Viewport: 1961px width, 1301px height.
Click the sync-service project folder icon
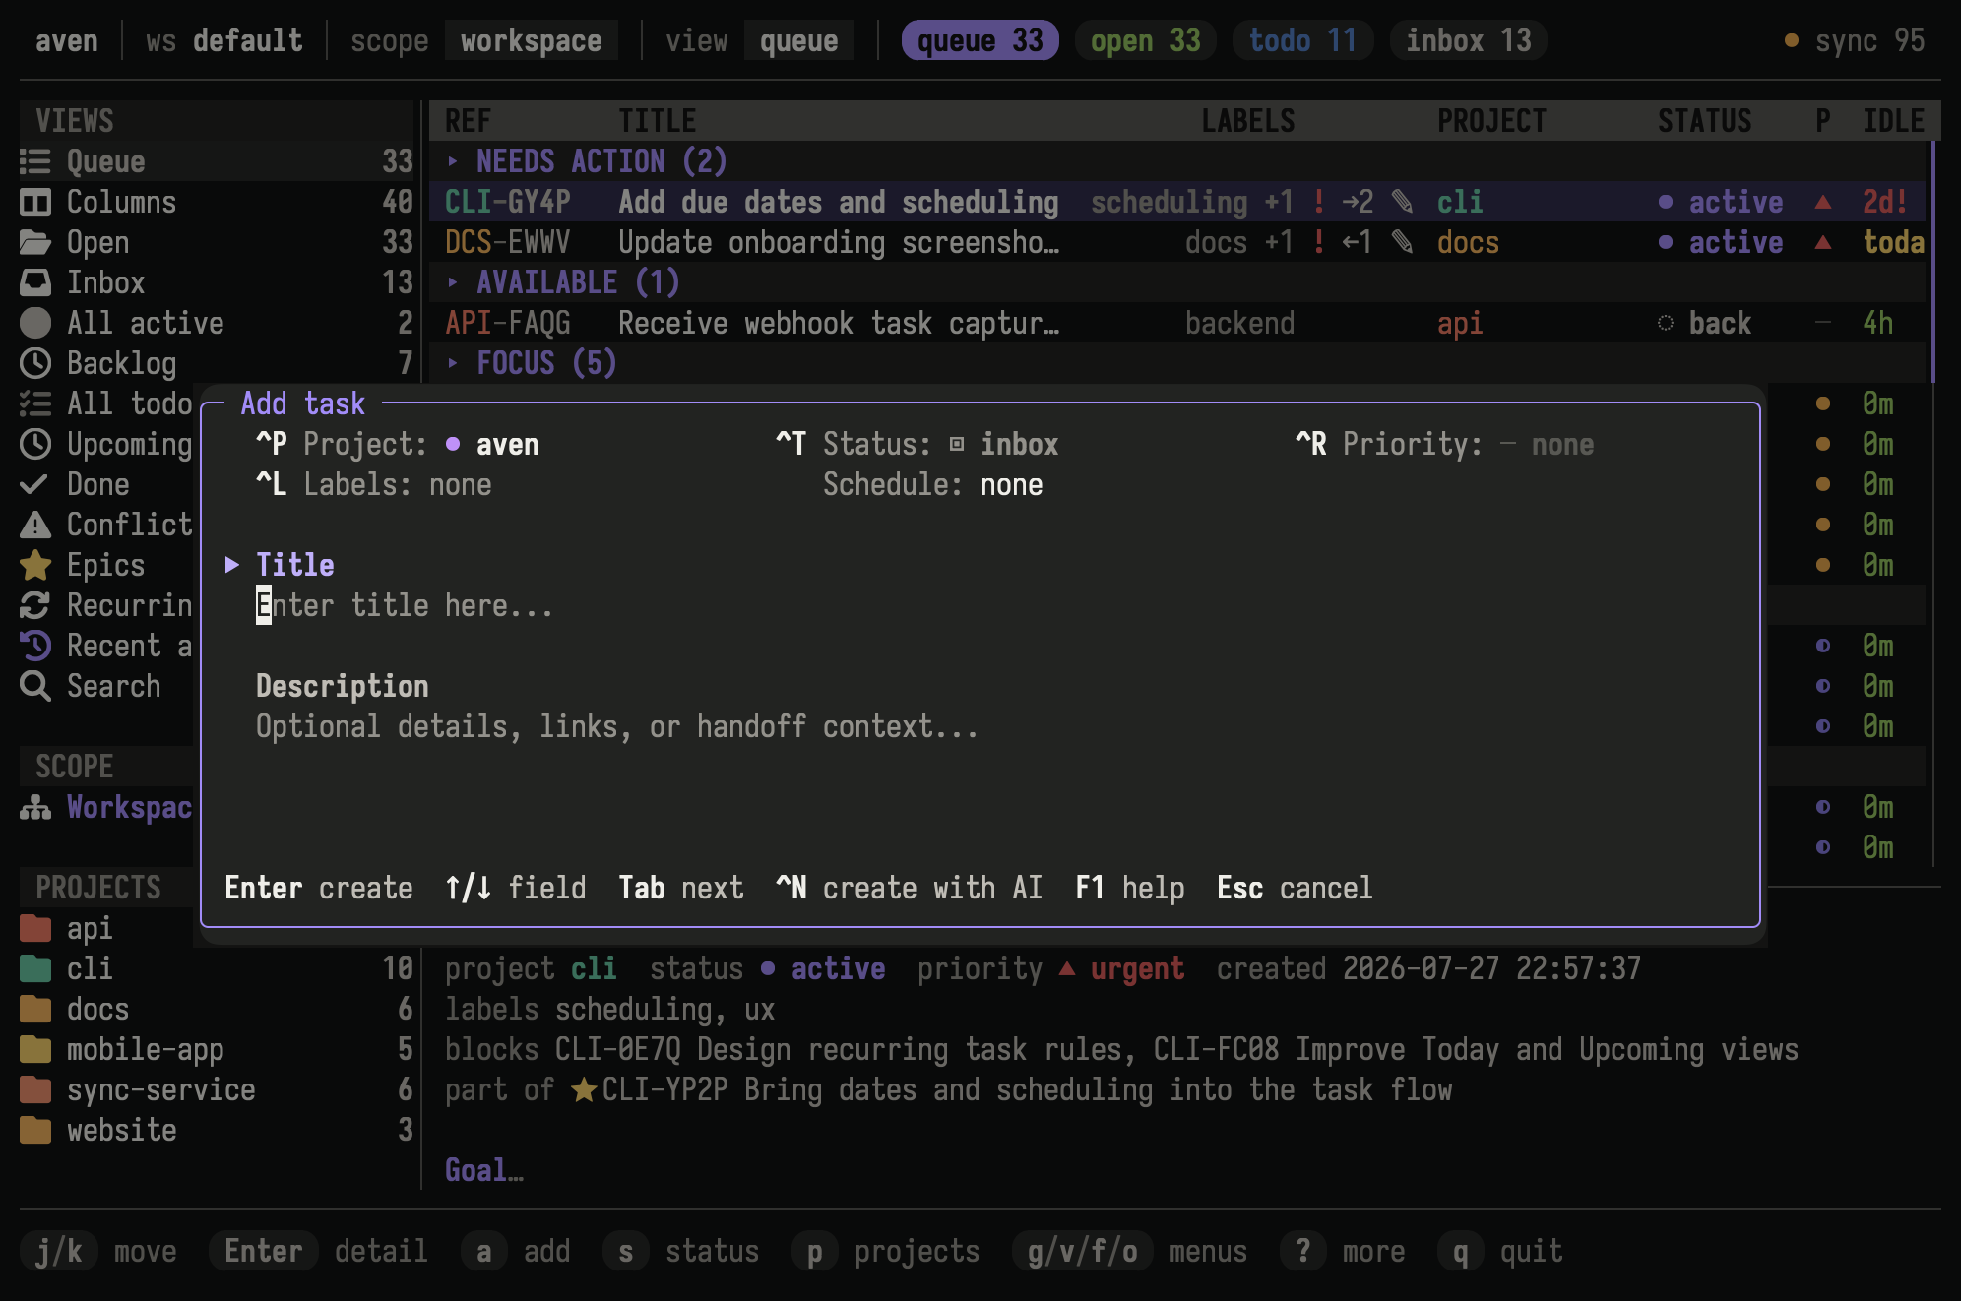click(x=35, y=1089)
